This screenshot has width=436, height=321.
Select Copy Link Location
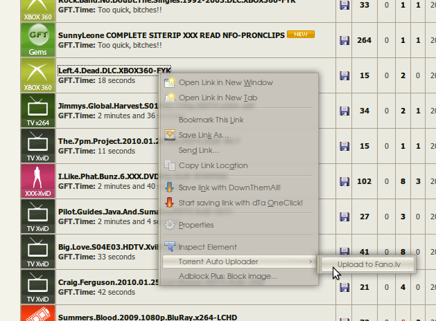pos(239,165)
